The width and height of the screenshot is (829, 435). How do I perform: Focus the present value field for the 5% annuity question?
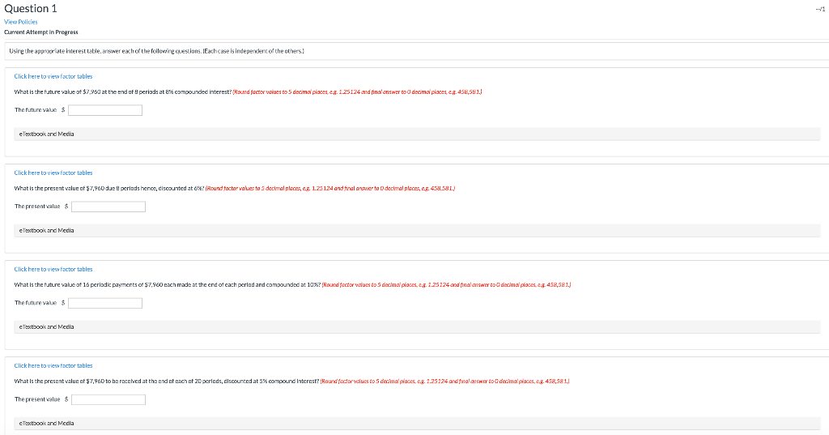[108, 399]
